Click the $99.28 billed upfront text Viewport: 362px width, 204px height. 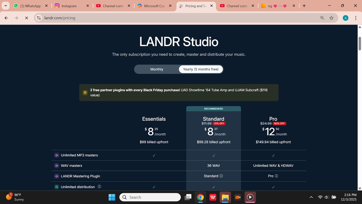[x=214, y=142]
